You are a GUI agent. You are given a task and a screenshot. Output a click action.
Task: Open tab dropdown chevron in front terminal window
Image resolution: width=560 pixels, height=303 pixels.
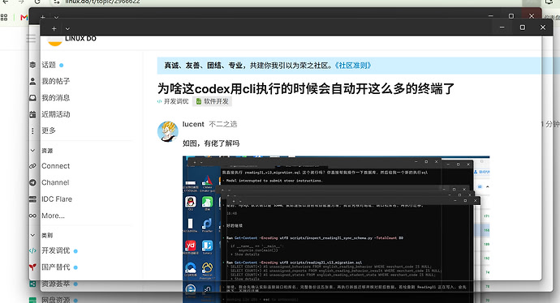point(67,28)
